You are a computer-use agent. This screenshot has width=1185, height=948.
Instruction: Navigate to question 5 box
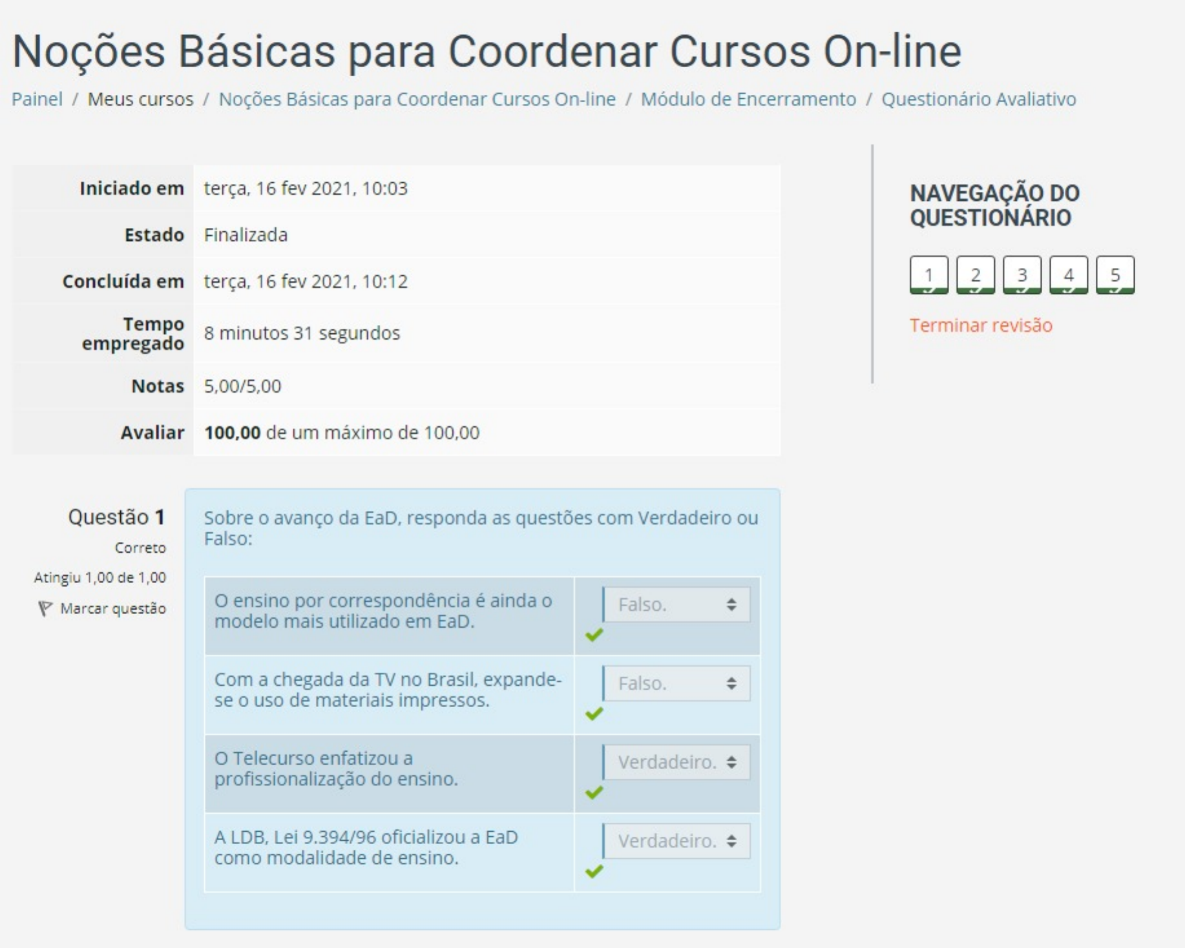click(1115, 275)
